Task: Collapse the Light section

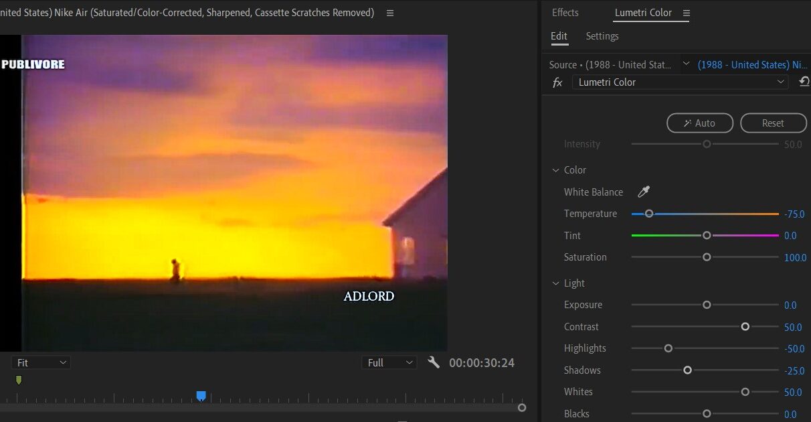Action: click(555, 283)
